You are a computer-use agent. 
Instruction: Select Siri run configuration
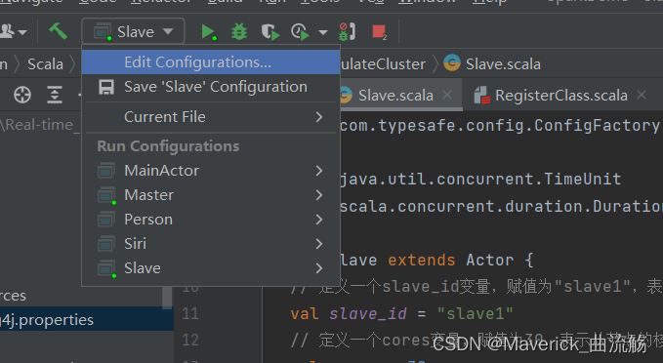tap(211, 243)
